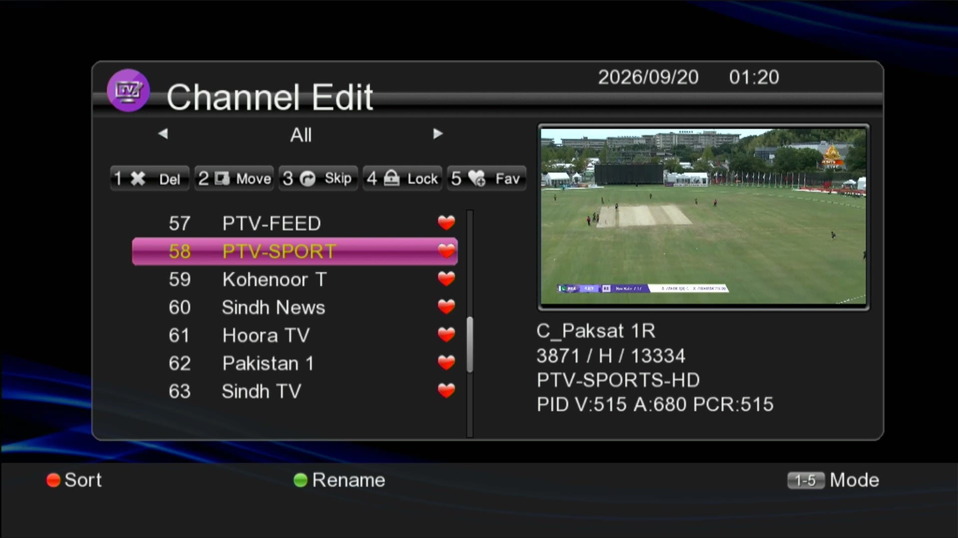The width and height of the screenshot is (958, 538).
Task: Activate the Del mode label
Action: [170, 179]
